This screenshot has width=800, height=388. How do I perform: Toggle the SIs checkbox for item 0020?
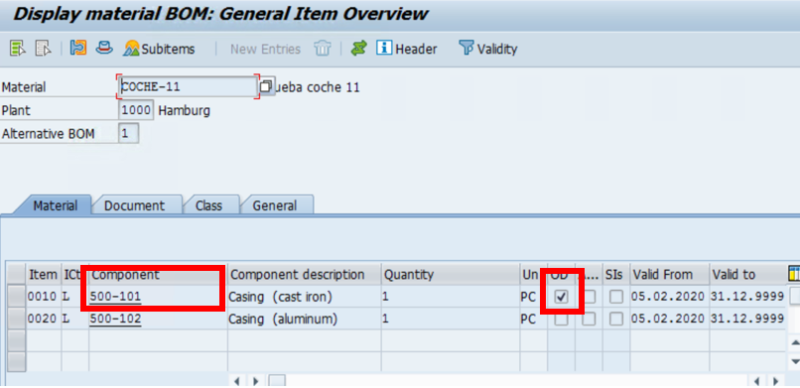click(x=616, y=320)
